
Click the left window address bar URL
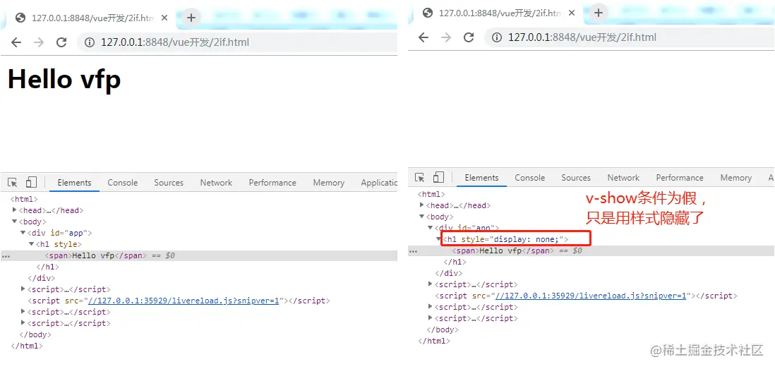pyautogui.click(x=175, y=42)
